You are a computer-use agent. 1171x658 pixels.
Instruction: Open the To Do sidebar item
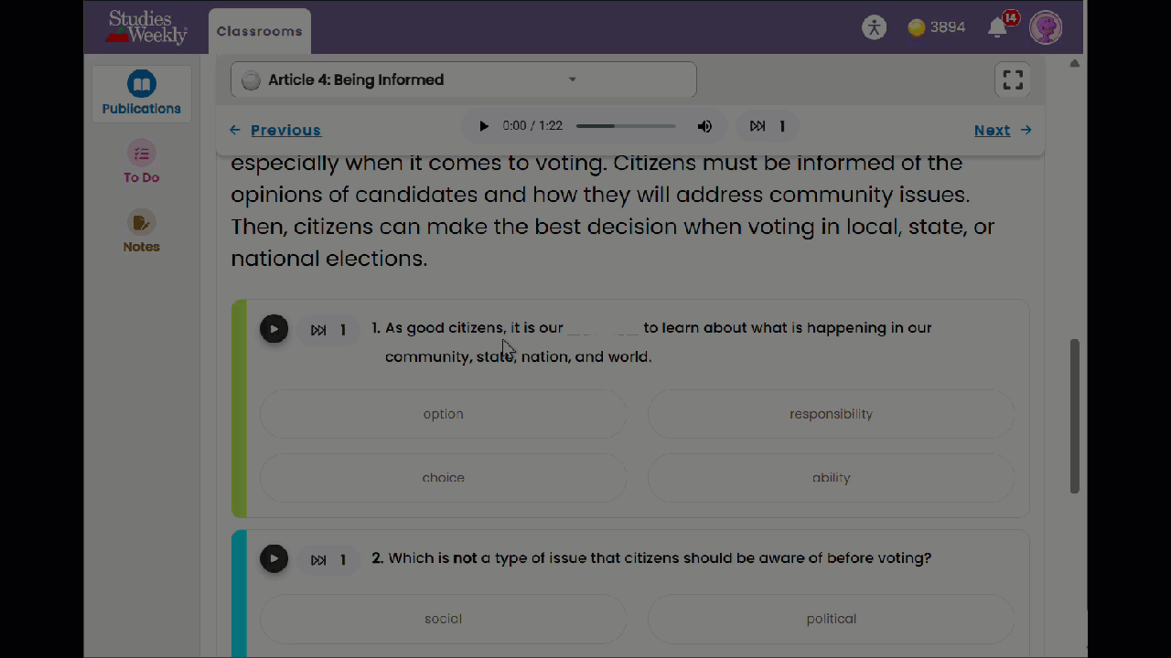click(x=142, y=163)
